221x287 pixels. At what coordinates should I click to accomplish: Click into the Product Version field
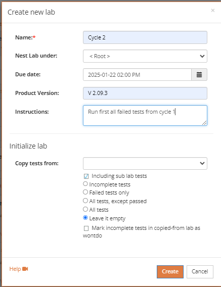coord(145,93)
